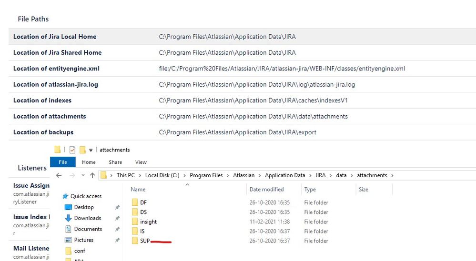Select the DS folder icon
Viewport: 476px width, 261px height.
coord(135,212)
